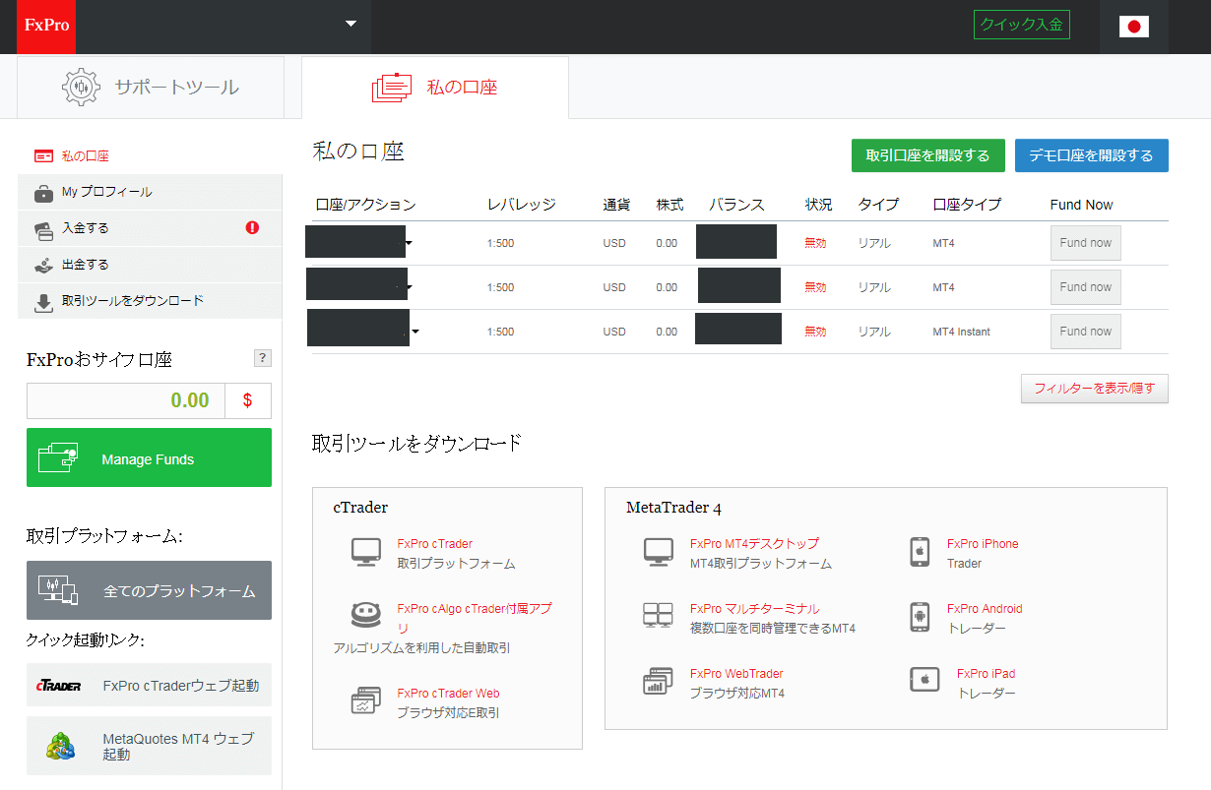The height and width of the screenshot is (790, 1211).
Task: Click the 全てのプラットフォーム button
Action: 149,590
